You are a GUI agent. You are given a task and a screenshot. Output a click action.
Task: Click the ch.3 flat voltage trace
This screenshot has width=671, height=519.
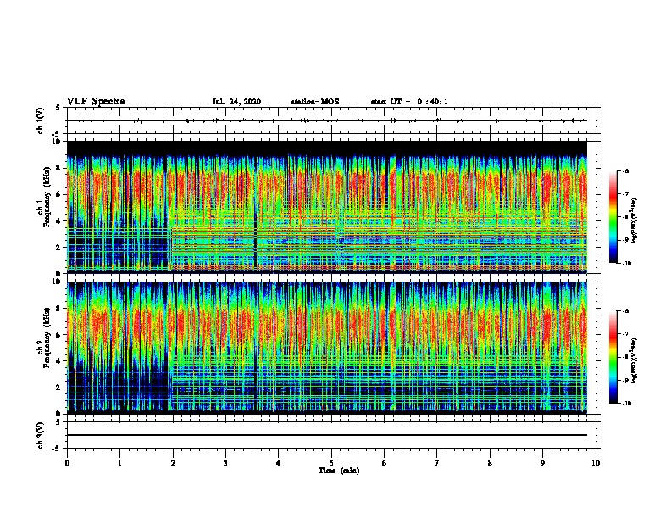(327, 435)
